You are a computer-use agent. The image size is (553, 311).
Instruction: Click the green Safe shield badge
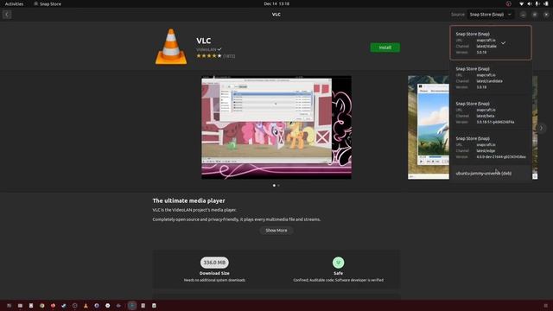[x=338, y=263]
